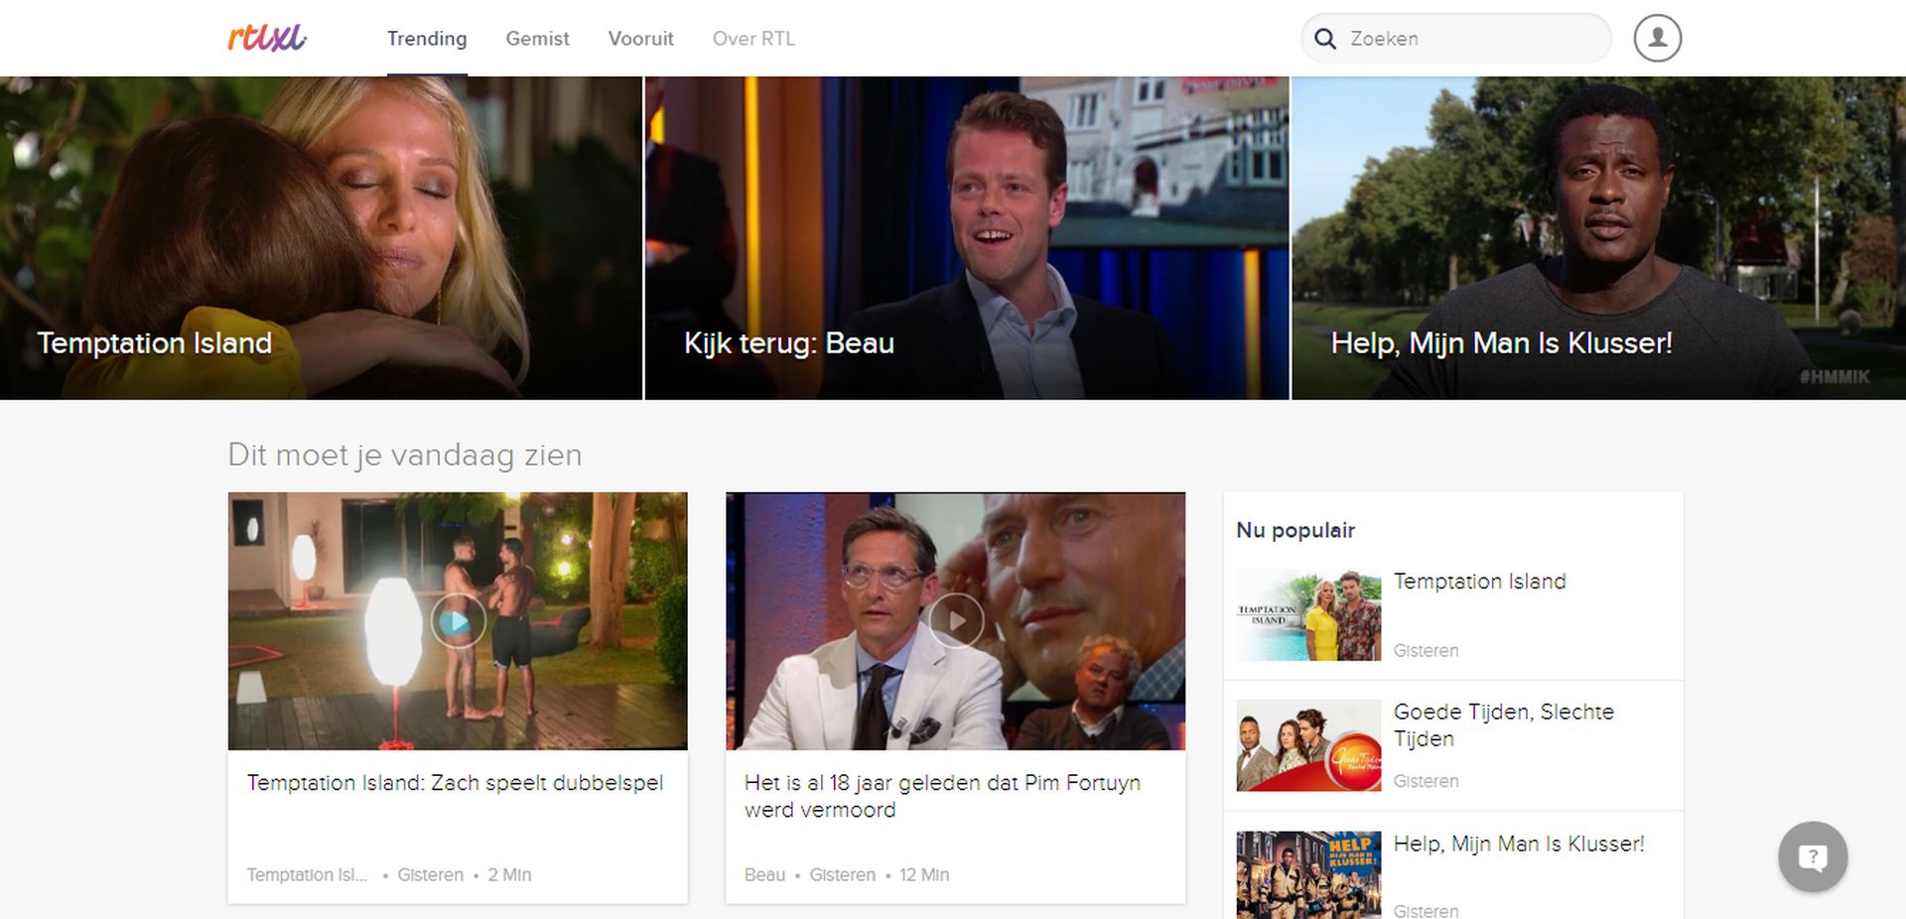Open the Over RTL menu item

(x=753, y=39)
